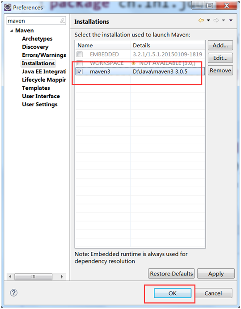Uncheck the maven3 installation checkbox

pos(80,71)
